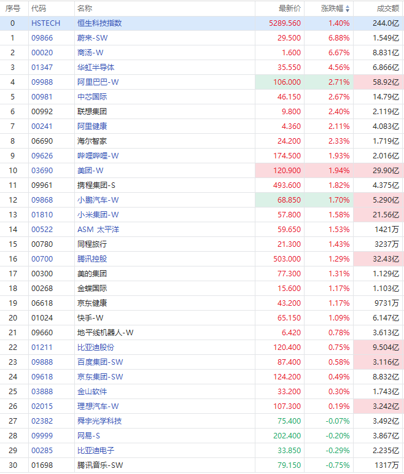404x474 pixels.
Task: Click the sort arrow beside 涨跌幅 header
Action: click(x=348, y=9)
